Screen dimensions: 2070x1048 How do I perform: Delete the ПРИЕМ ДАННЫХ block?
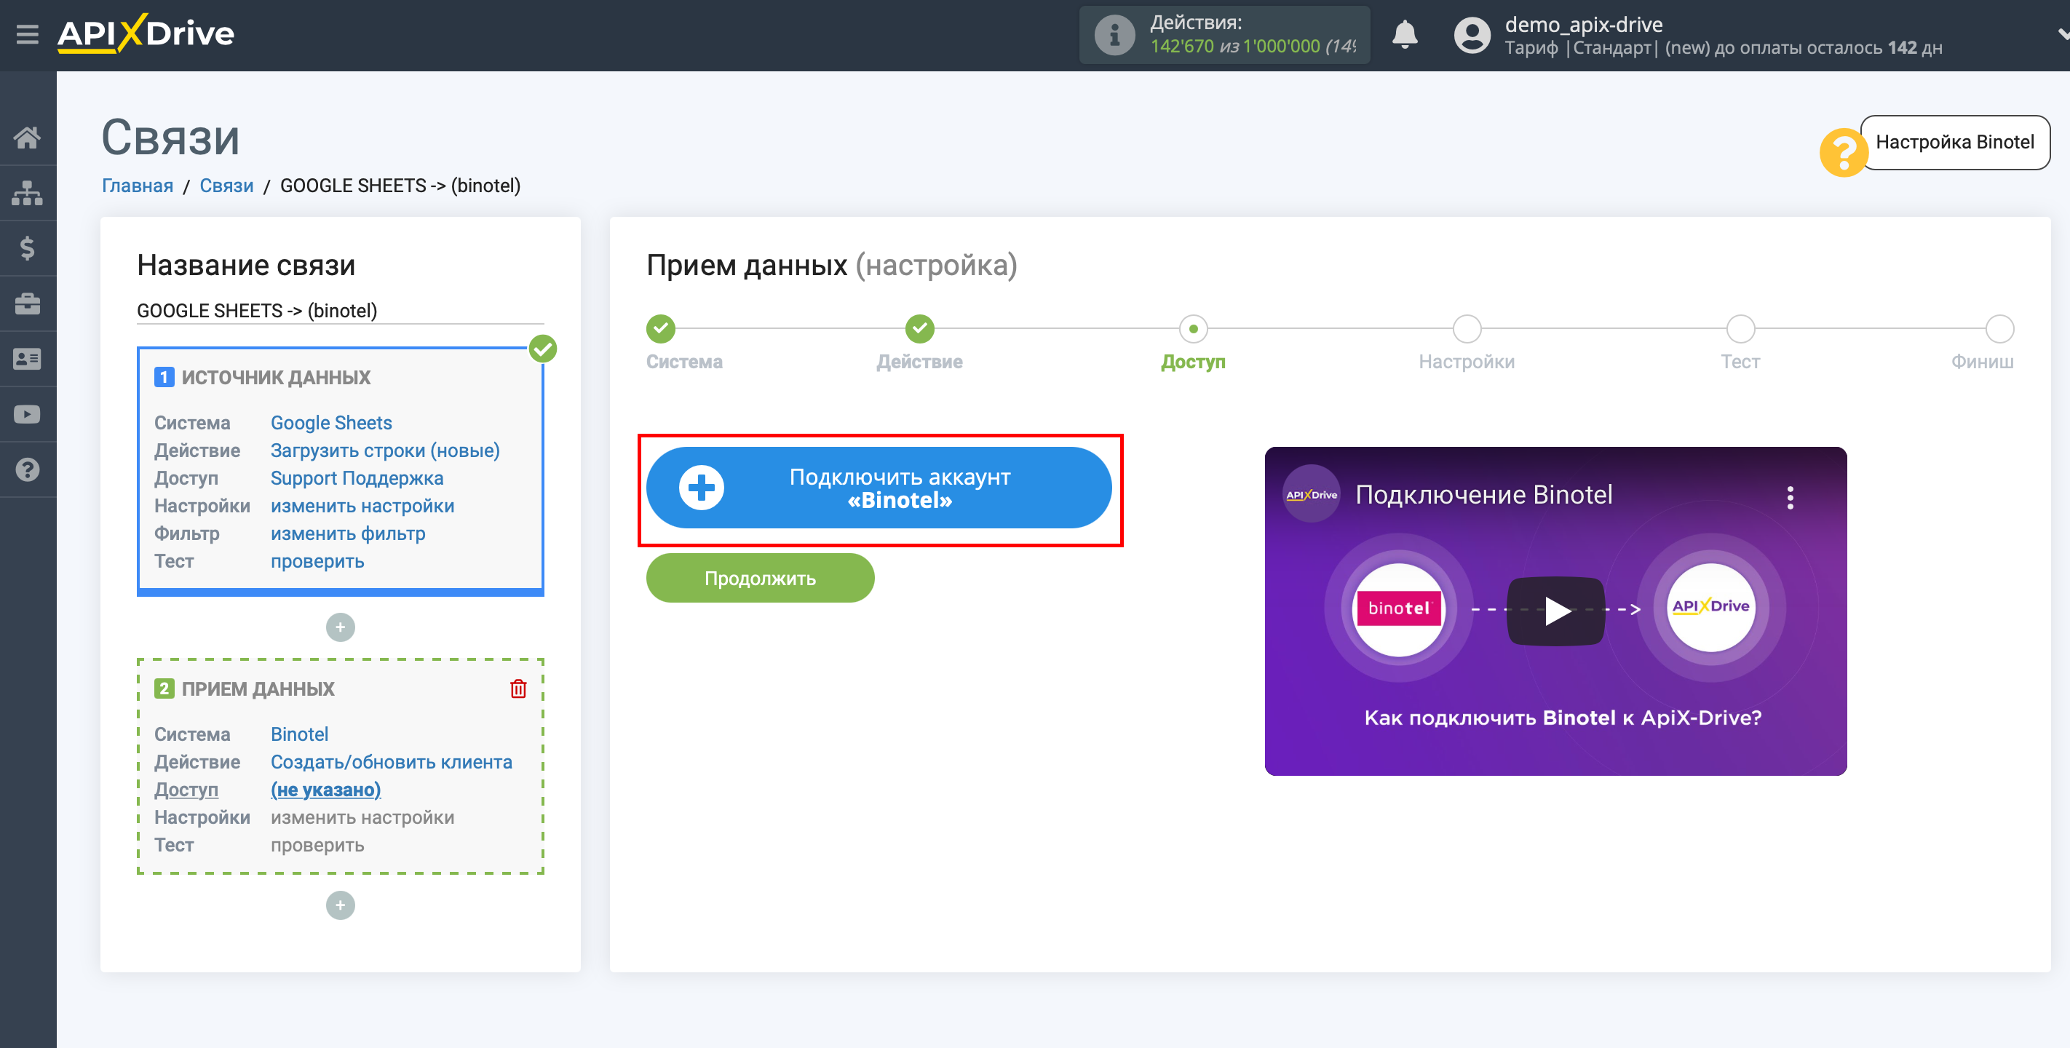click(x=518, y=688)
